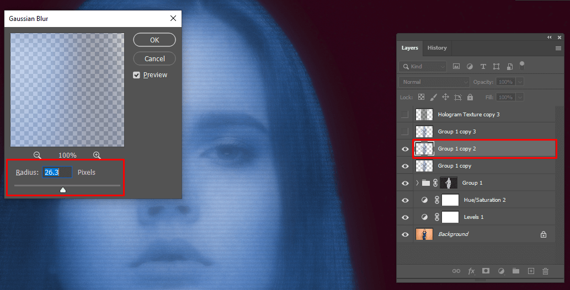
Task: Select the Hologram Texture copy 3 thumbnail
Action: 424,115
